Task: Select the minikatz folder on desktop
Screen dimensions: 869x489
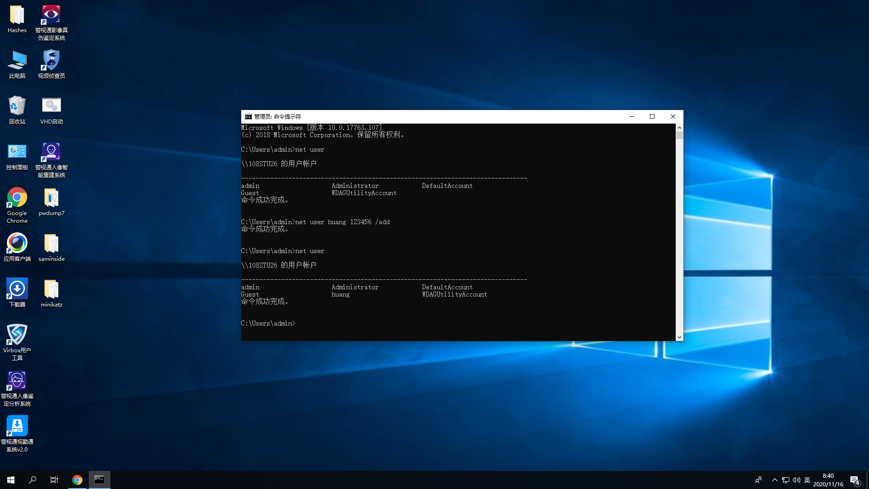Action: pos(51,290)
